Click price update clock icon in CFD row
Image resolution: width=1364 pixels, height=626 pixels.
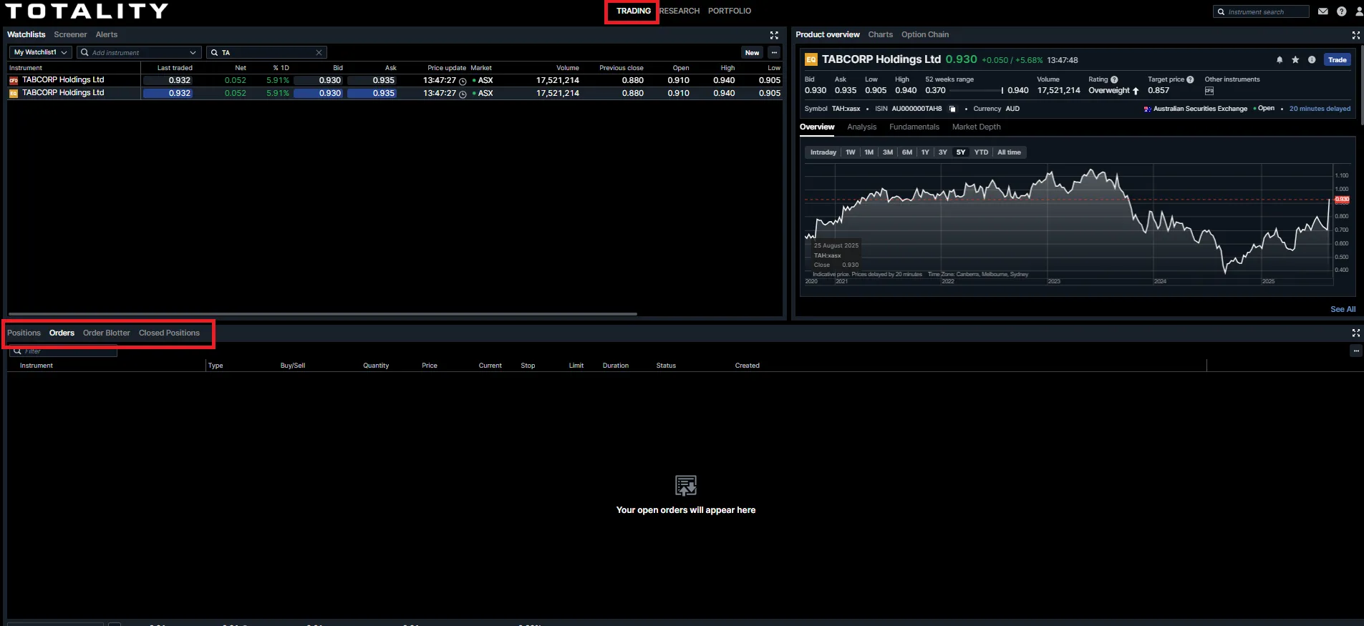(x=463, y=81)
